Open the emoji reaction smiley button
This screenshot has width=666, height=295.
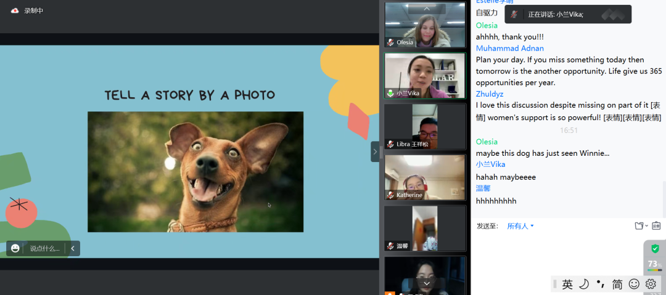click(x=15, y=248)
